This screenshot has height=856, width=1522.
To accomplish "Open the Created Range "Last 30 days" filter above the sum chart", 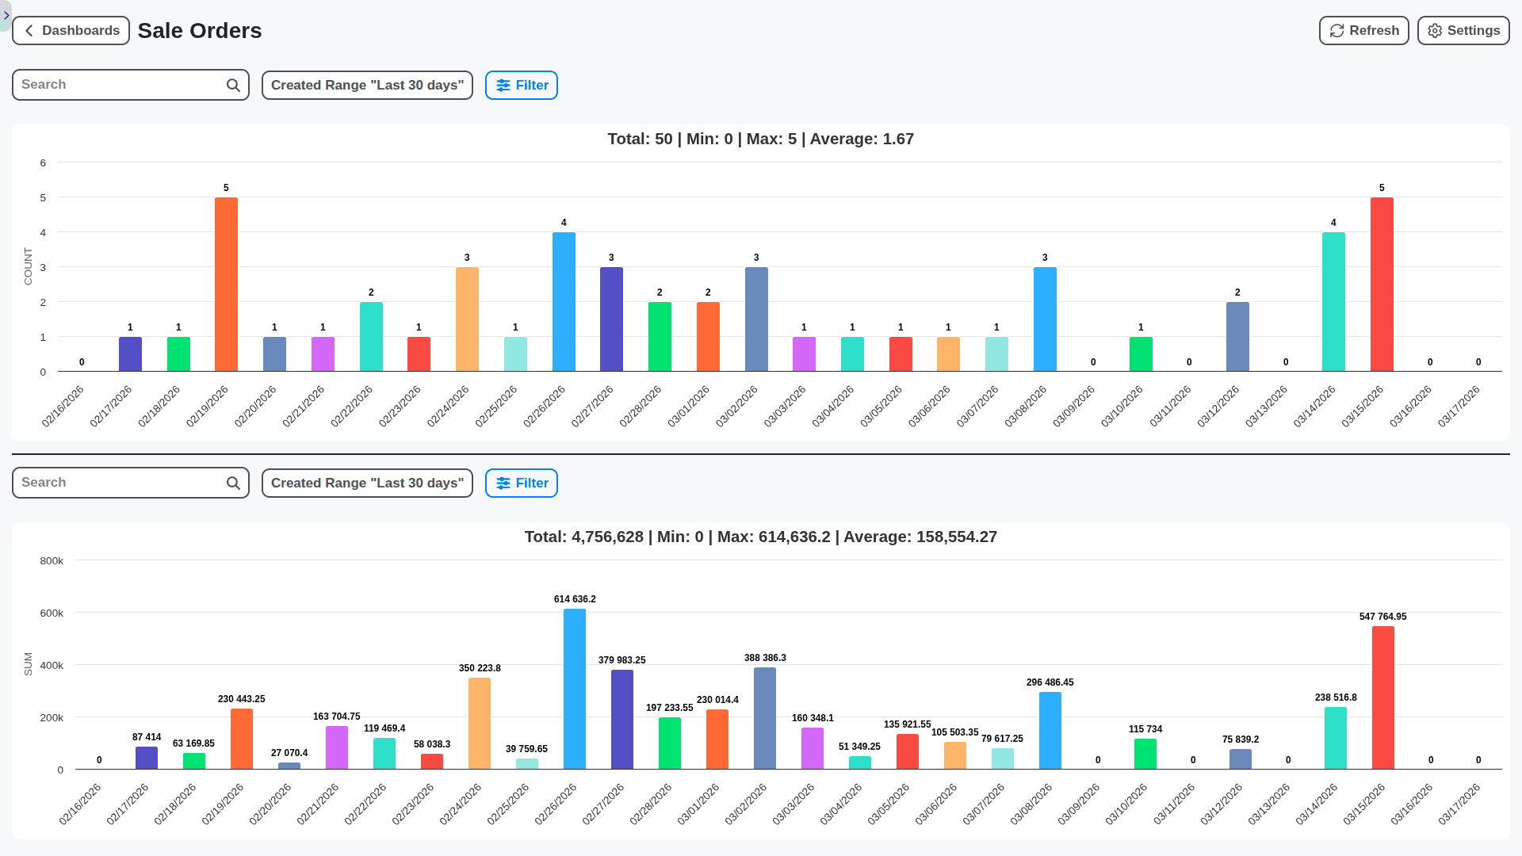I will click(366, 483).
